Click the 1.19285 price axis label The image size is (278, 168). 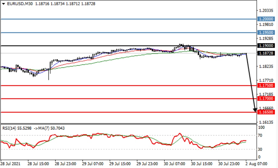266,38
